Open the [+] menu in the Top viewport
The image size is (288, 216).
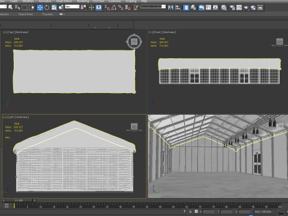tap(5, 32)
